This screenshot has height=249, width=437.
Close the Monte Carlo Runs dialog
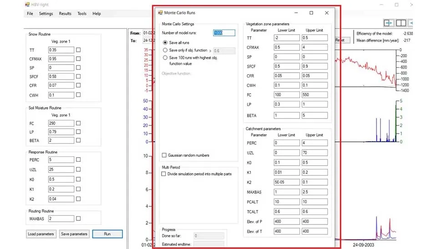click(x=326, y=13)
